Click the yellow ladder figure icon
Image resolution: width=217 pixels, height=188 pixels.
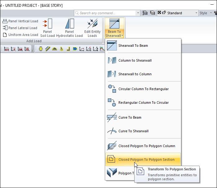(61, 49)
